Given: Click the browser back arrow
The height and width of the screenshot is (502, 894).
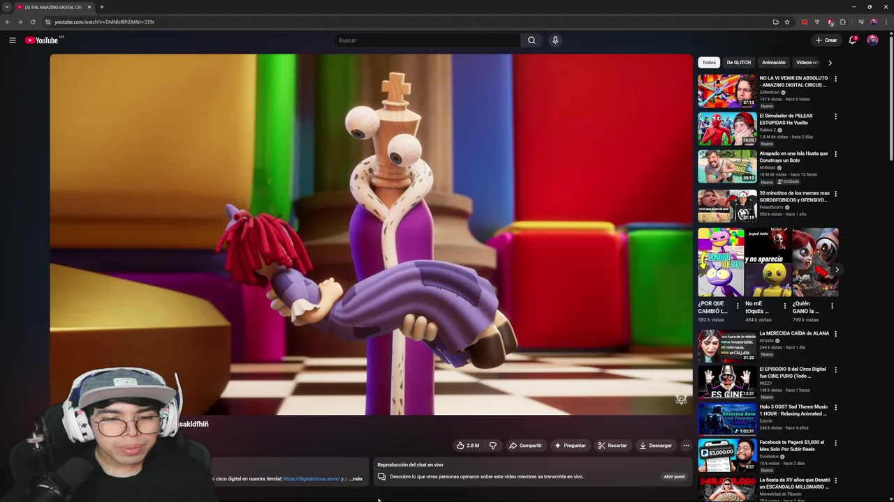Looking at the screenshot, I should coord(8,22).
